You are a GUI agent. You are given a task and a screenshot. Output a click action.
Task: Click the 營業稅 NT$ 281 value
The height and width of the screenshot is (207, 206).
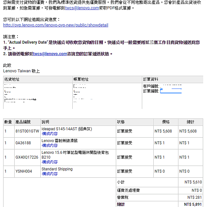(195, 197)
